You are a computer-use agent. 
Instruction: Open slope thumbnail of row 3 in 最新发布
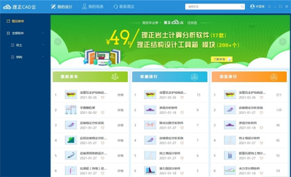71,125
